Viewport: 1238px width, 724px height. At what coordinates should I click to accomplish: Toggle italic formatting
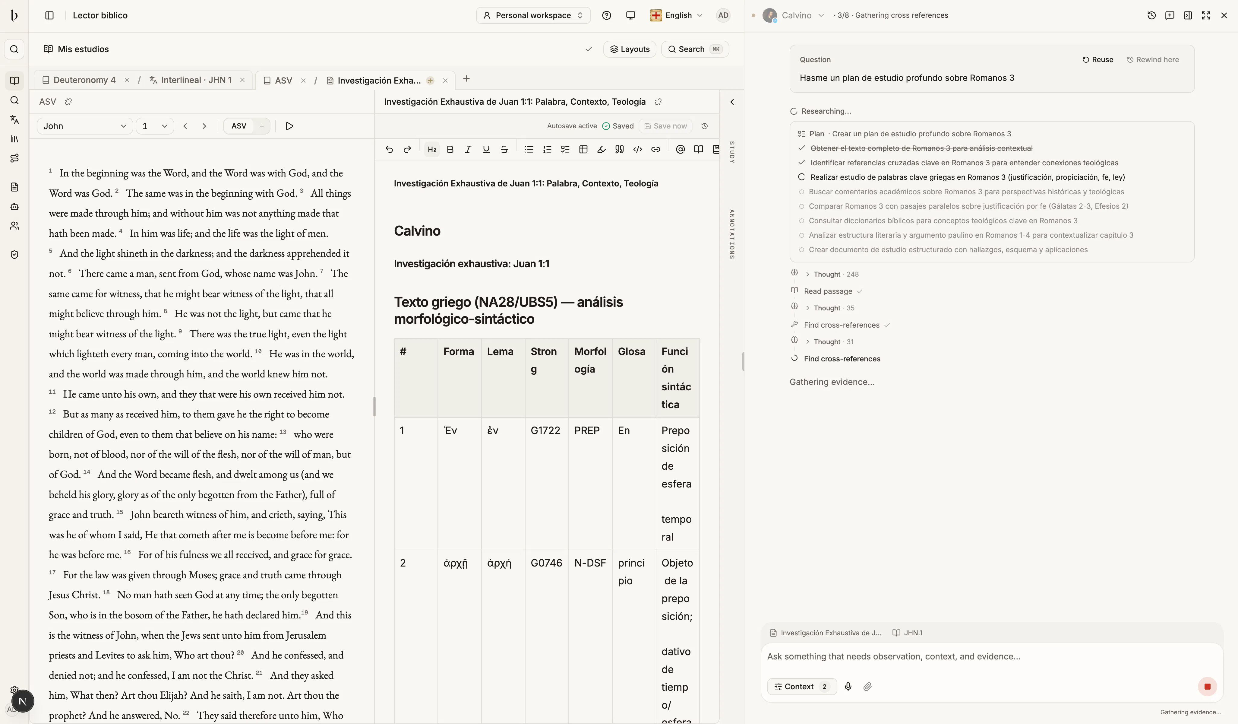point(468,149)
